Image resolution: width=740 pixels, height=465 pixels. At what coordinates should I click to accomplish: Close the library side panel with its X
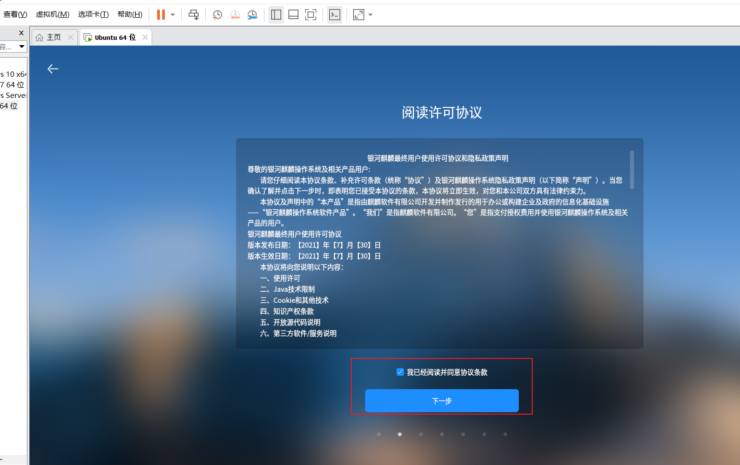click(x=21, y=33)
